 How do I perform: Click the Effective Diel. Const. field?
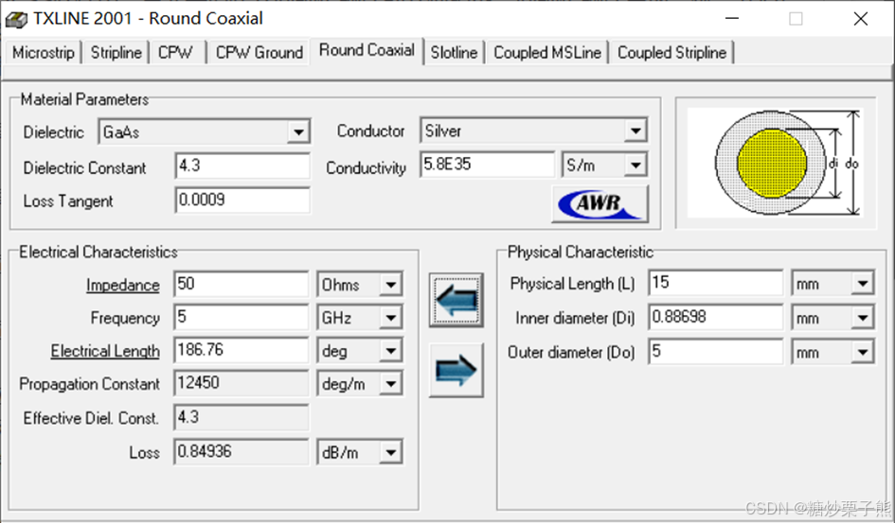point(241,418)
